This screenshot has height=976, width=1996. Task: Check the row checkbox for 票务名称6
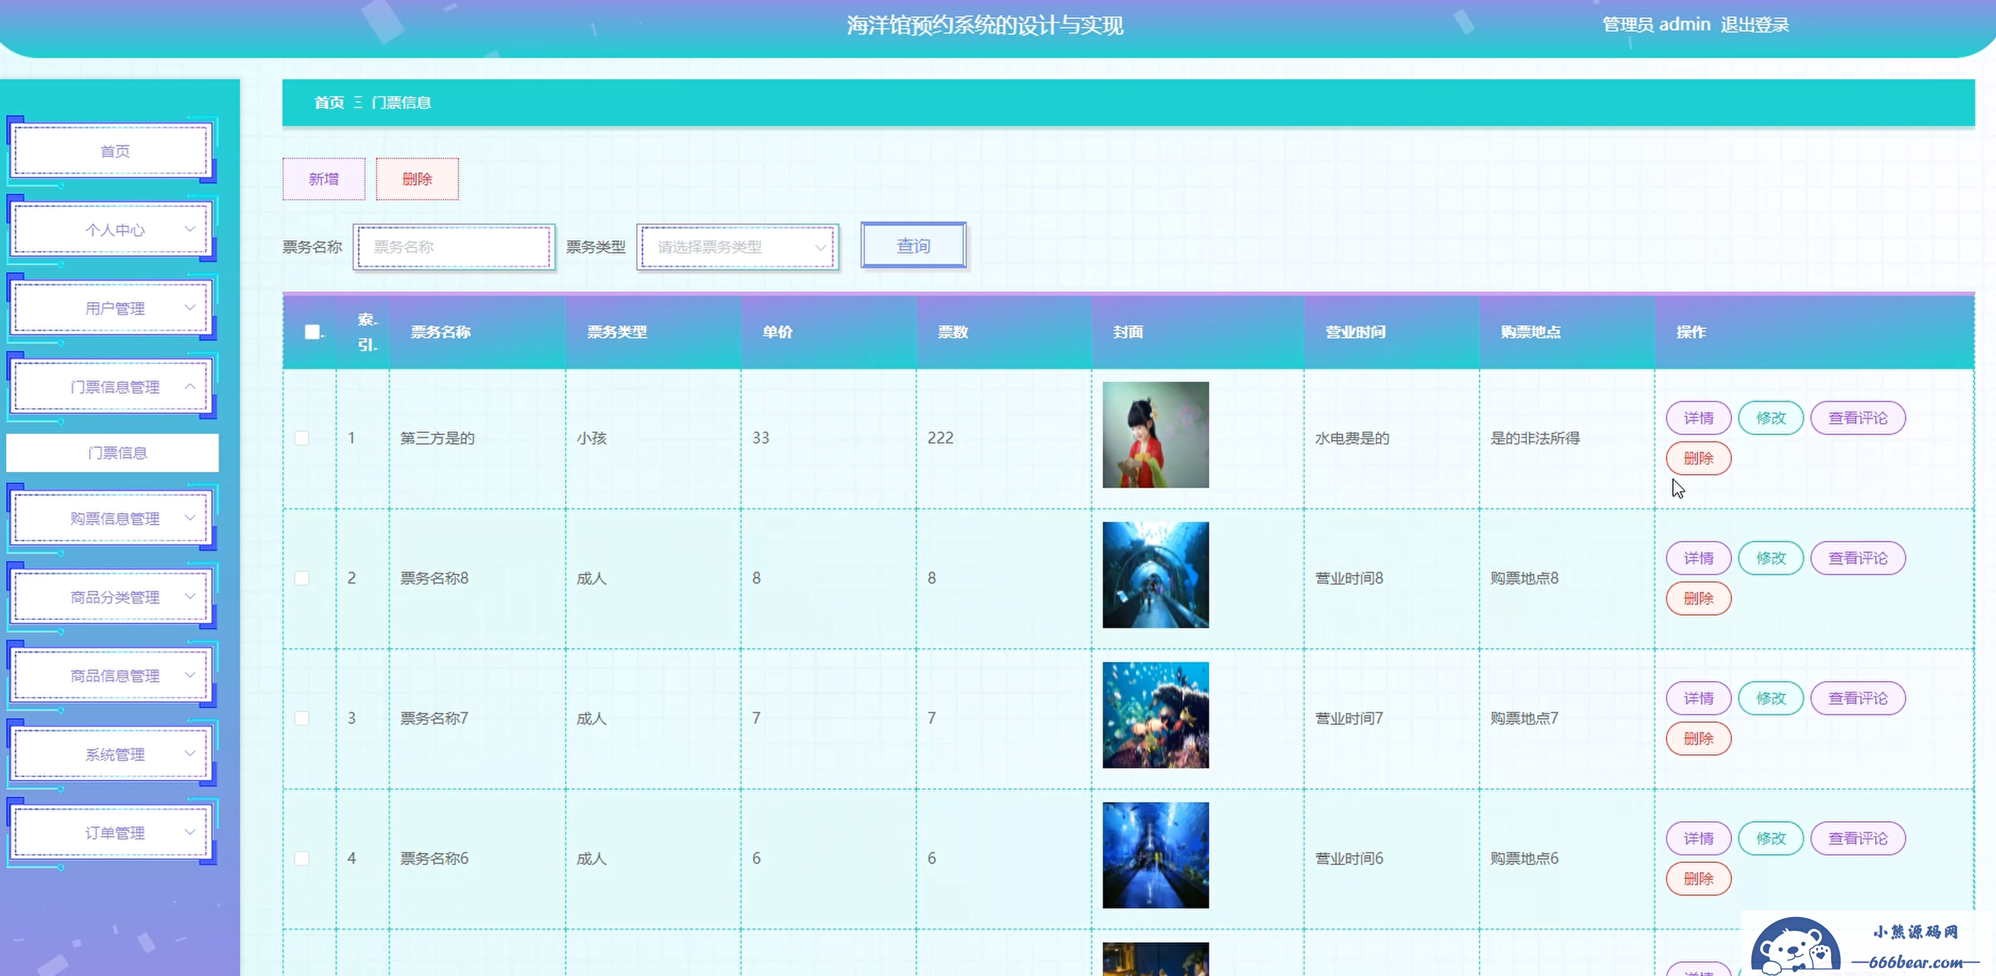click(302, 858)
